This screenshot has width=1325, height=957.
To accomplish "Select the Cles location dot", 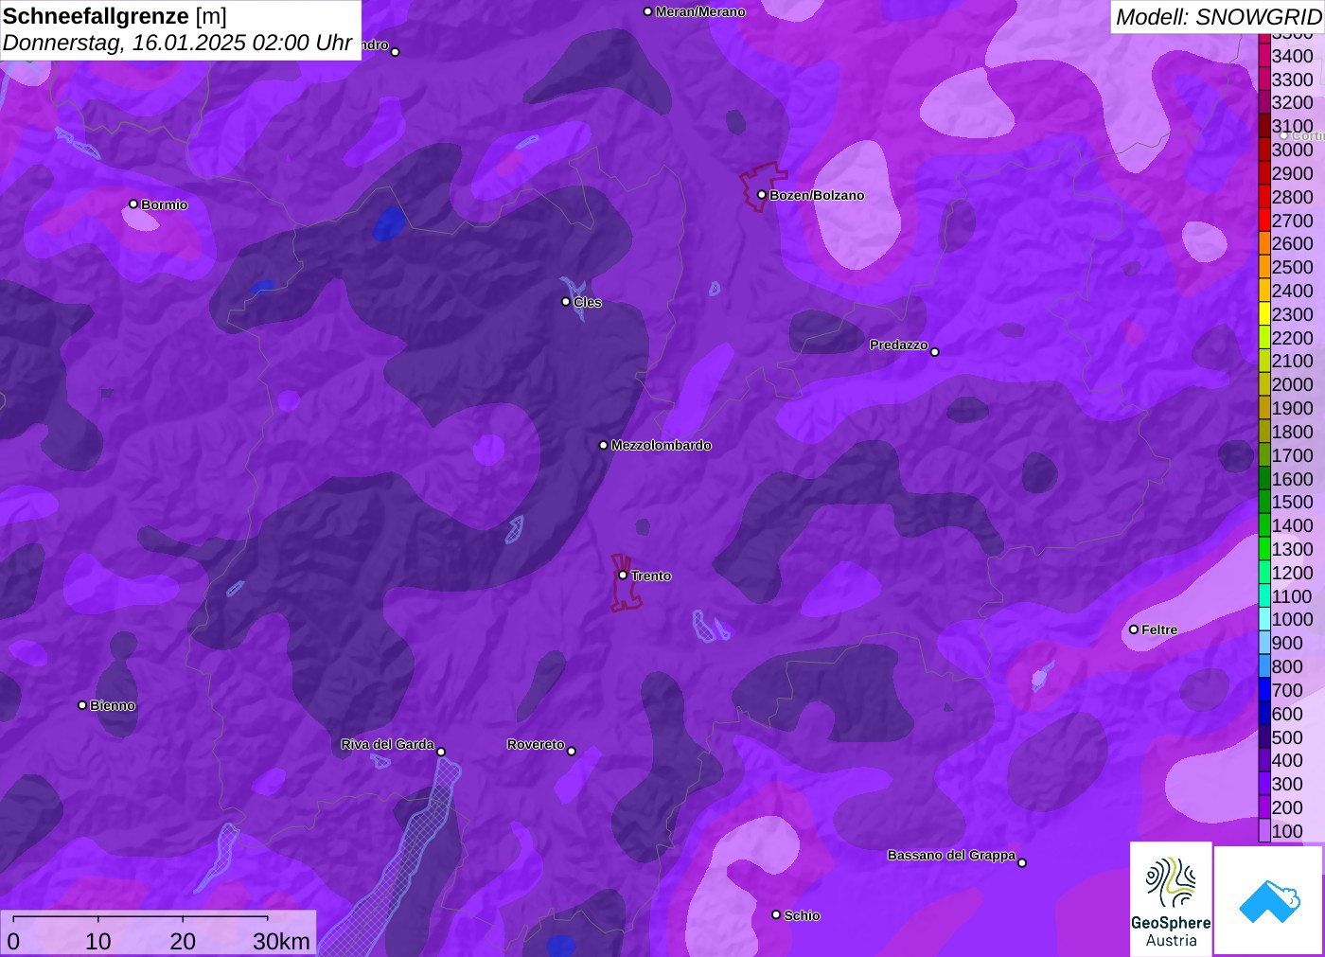I will 566,302.
